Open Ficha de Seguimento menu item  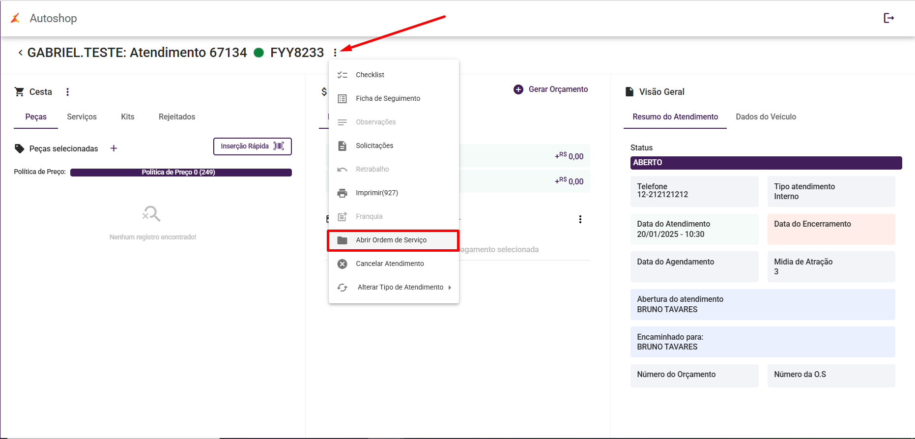[388, 98]
